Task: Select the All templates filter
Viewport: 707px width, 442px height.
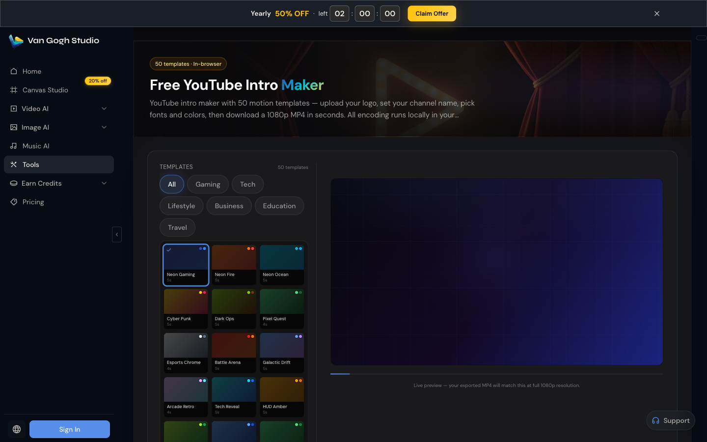Action: (x=172, y=184)
